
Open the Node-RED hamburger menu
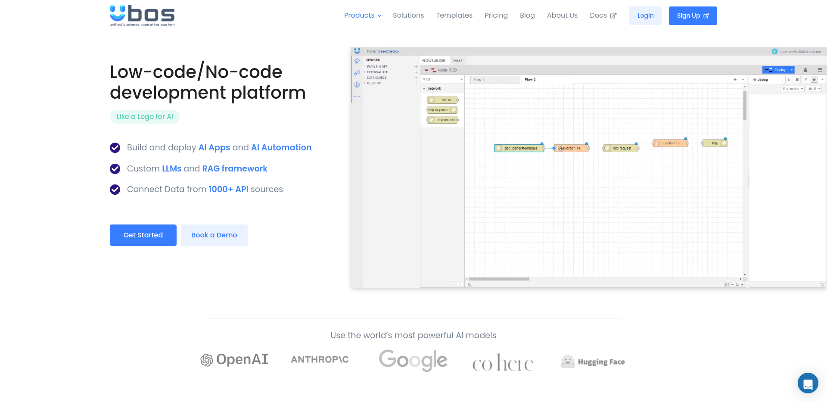(x=820, y=70)
